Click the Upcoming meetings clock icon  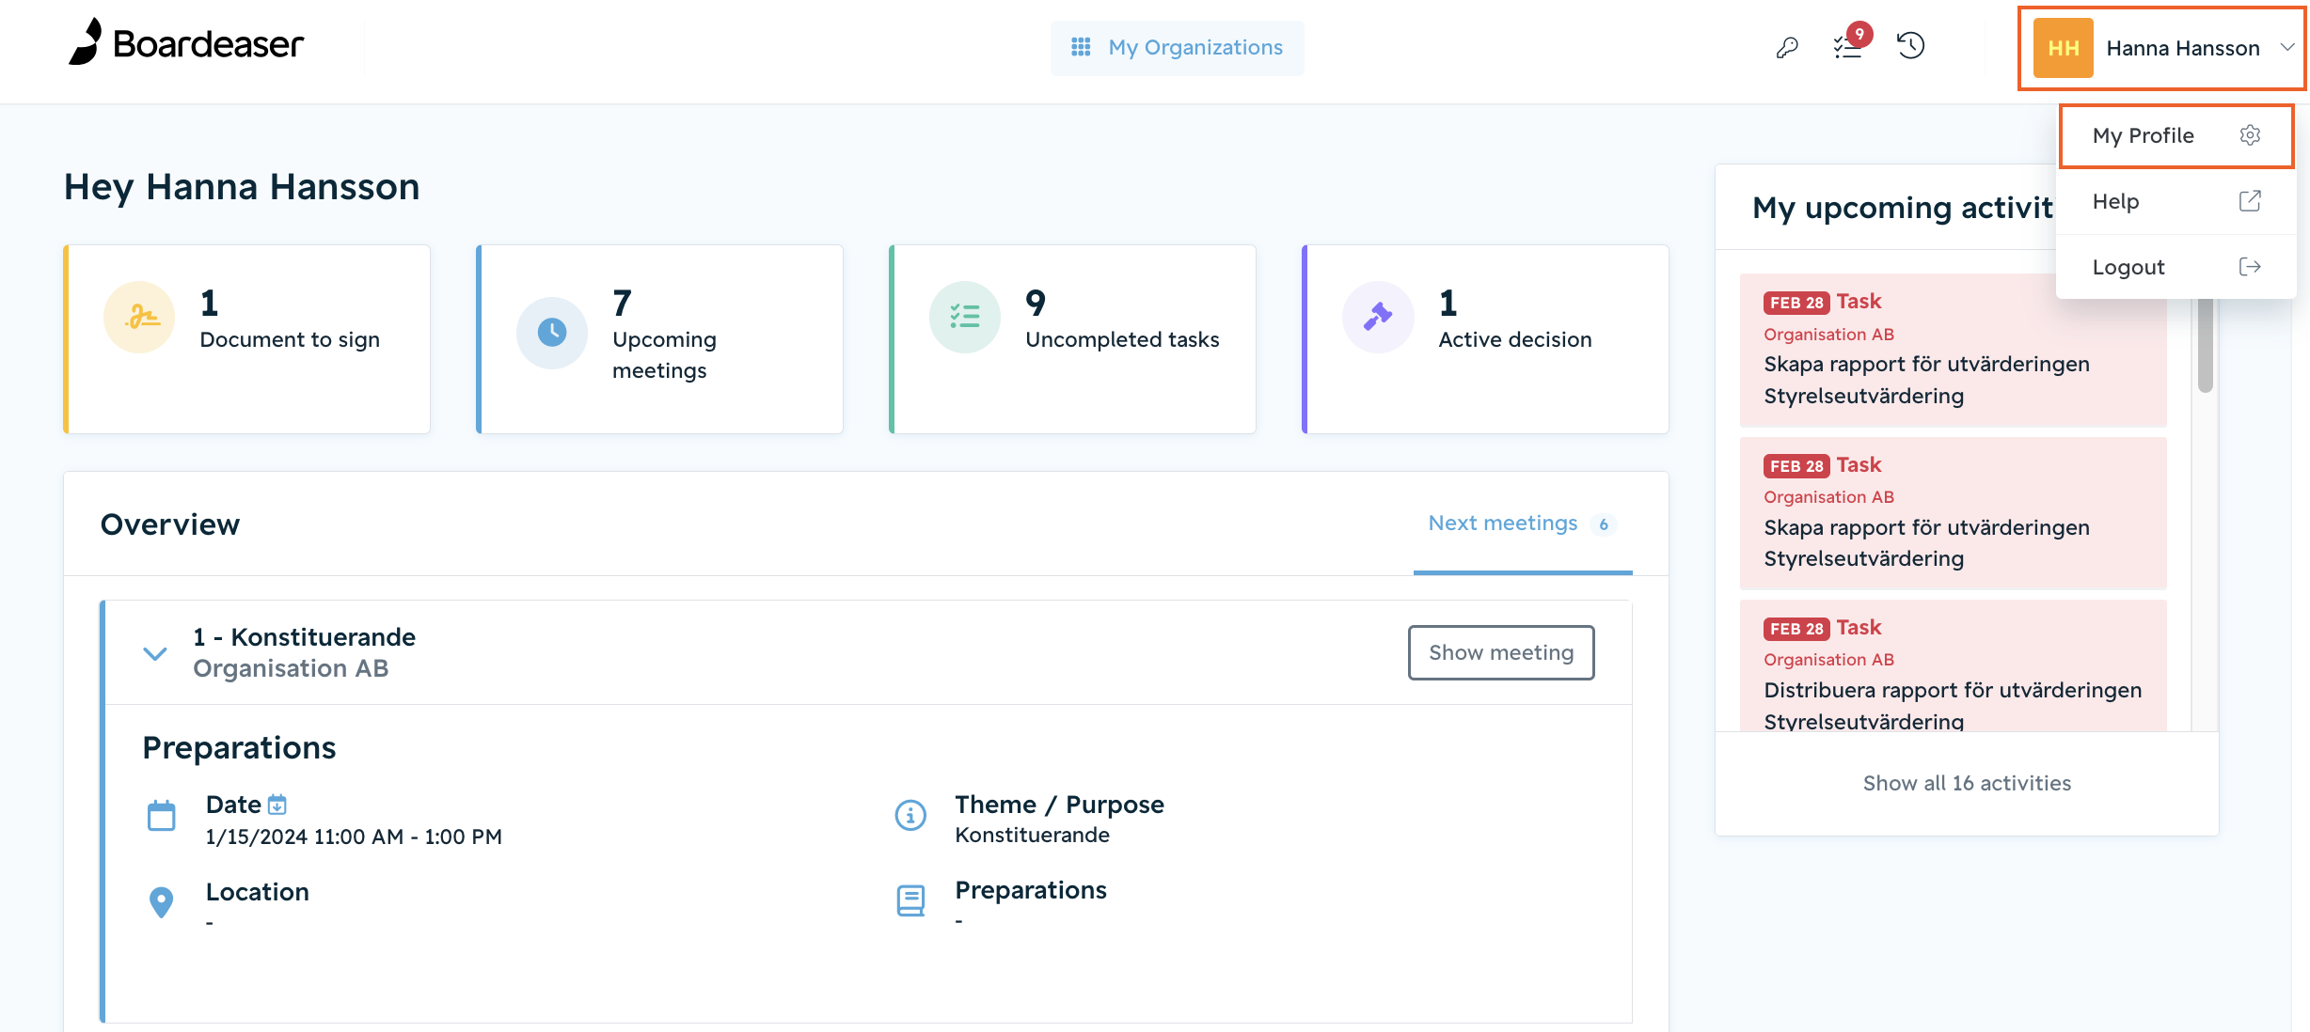click(552, 333)
